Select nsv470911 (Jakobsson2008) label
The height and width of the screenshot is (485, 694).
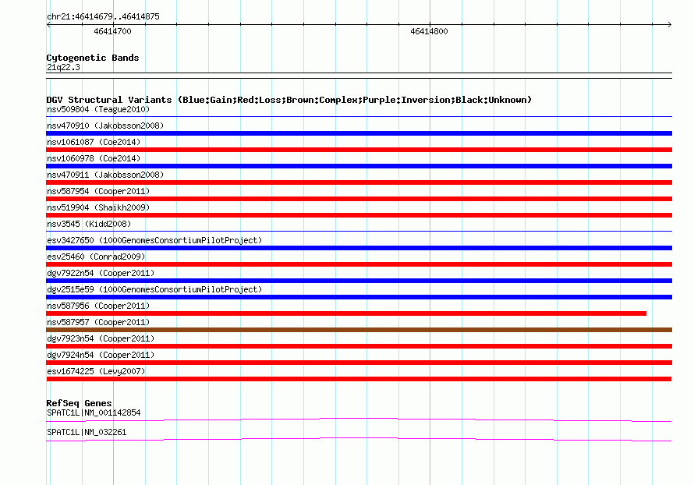point(105,175)
